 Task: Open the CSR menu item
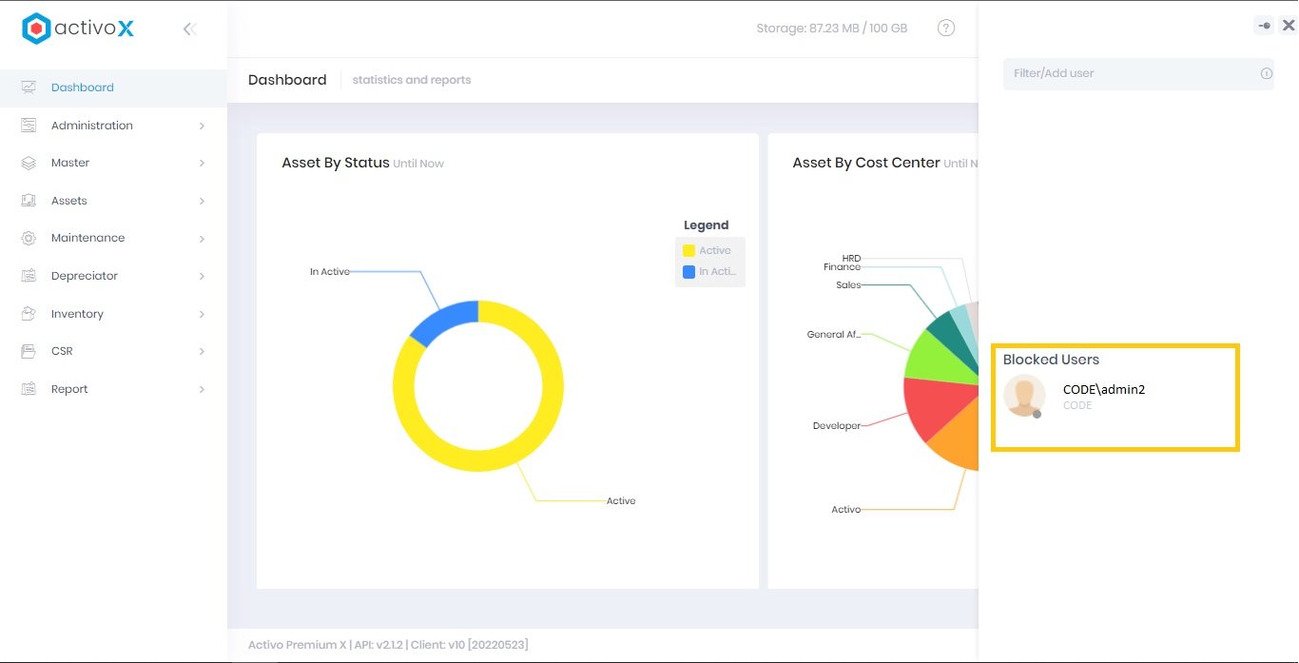click(x=62, y=351)
